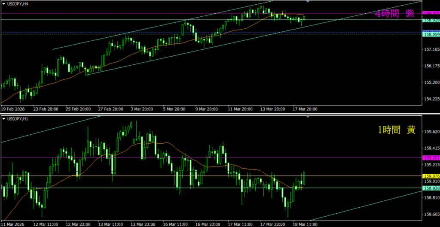Click the 158.059 price tag on H4 chart
This screenshot has height=227, width=440.
pyautogui.click(x=431, y=34)
